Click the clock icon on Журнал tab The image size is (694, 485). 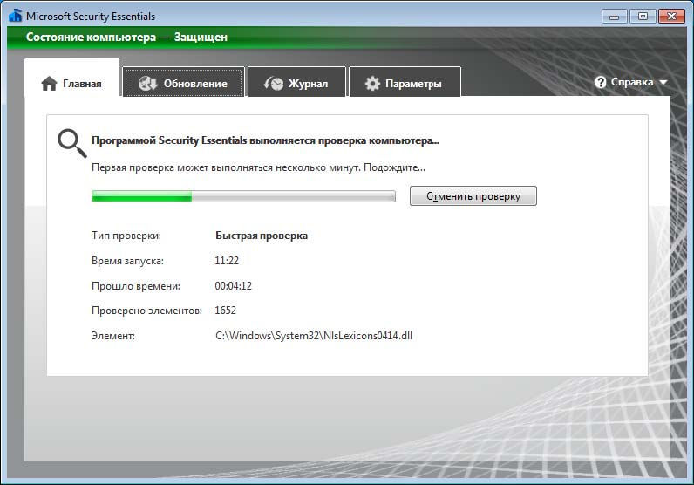[x=274, y=84]
